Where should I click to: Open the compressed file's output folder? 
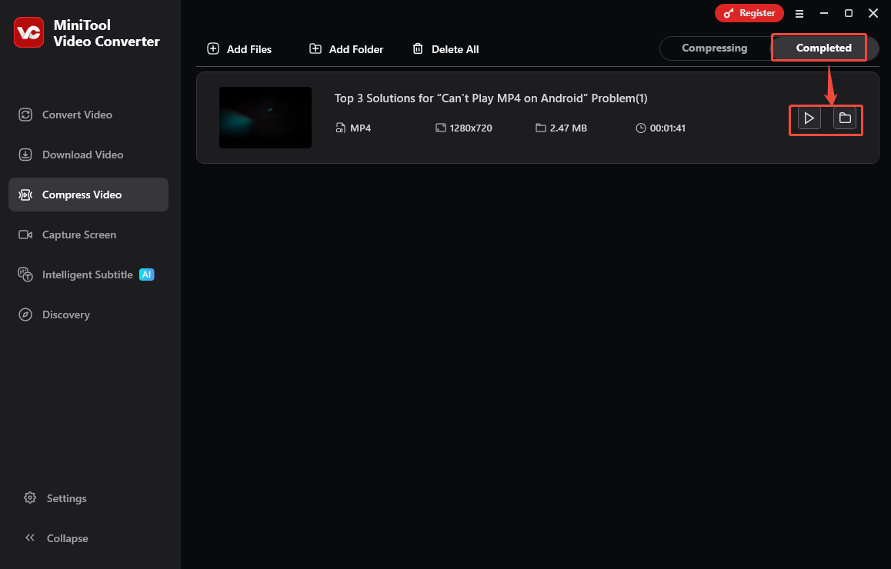[x=845, y=118]
